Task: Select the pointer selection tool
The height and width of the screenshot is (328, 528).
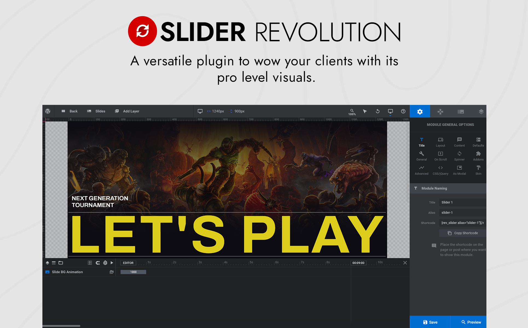Action: 365,111
